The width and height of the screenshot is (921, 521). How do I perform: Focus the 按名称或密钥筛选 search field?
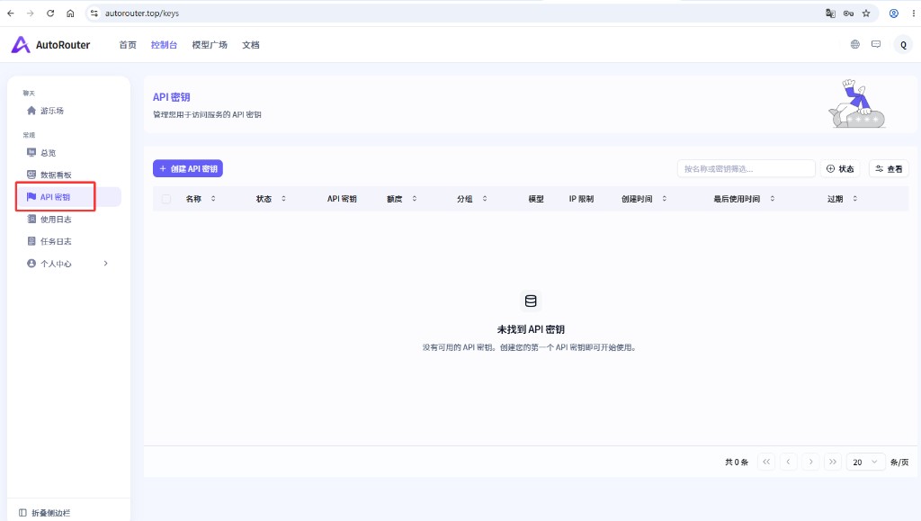[x=746, y=168]
